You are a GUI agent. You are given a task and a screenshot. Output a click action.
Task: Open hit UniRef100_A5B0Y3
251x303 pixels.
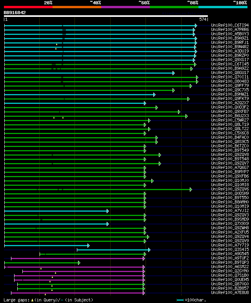point(230,34)
